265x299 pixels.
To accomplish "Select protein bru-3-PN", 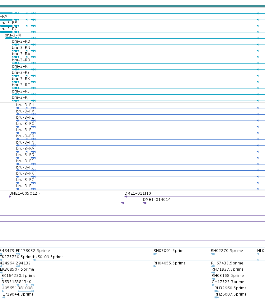I will [25, 142].
